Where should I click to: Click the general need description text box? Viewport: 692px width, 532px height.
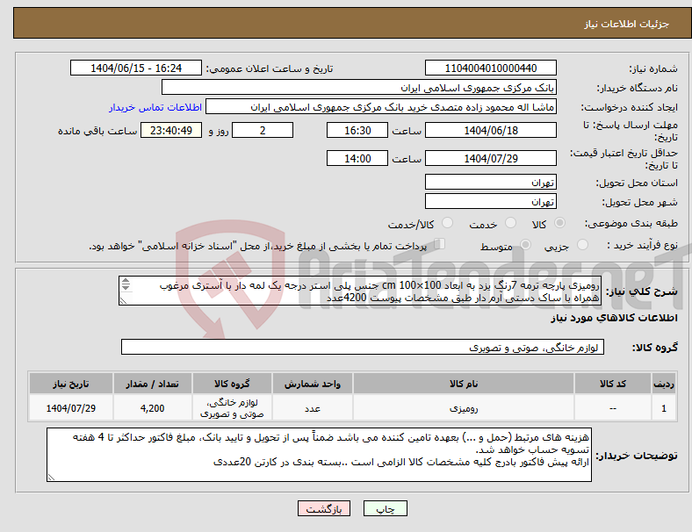pyautogui.click(x=360, y=291)
